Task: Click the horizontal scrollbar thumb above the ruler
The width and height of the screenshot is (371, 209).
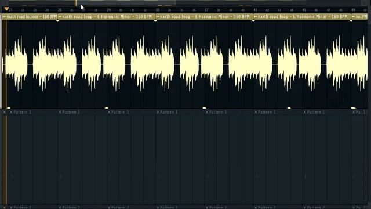Action: pos(125,3)
